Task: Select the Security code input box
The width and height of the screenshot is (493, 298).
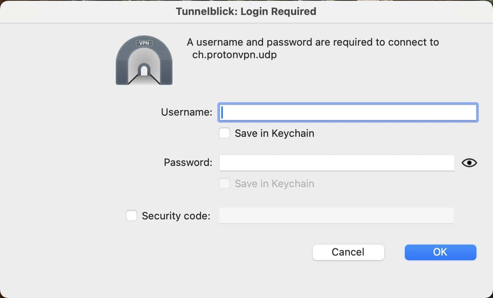Action: tap(336, 215)
